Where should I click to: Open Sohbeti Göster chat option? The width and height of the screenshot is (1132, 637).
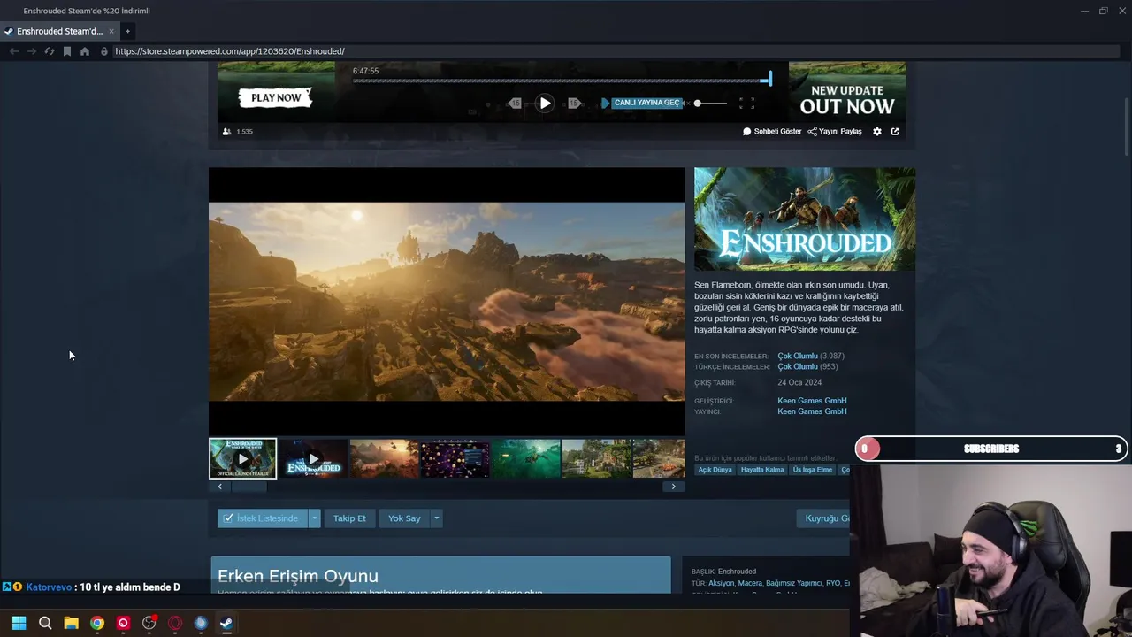pos(772,132)
